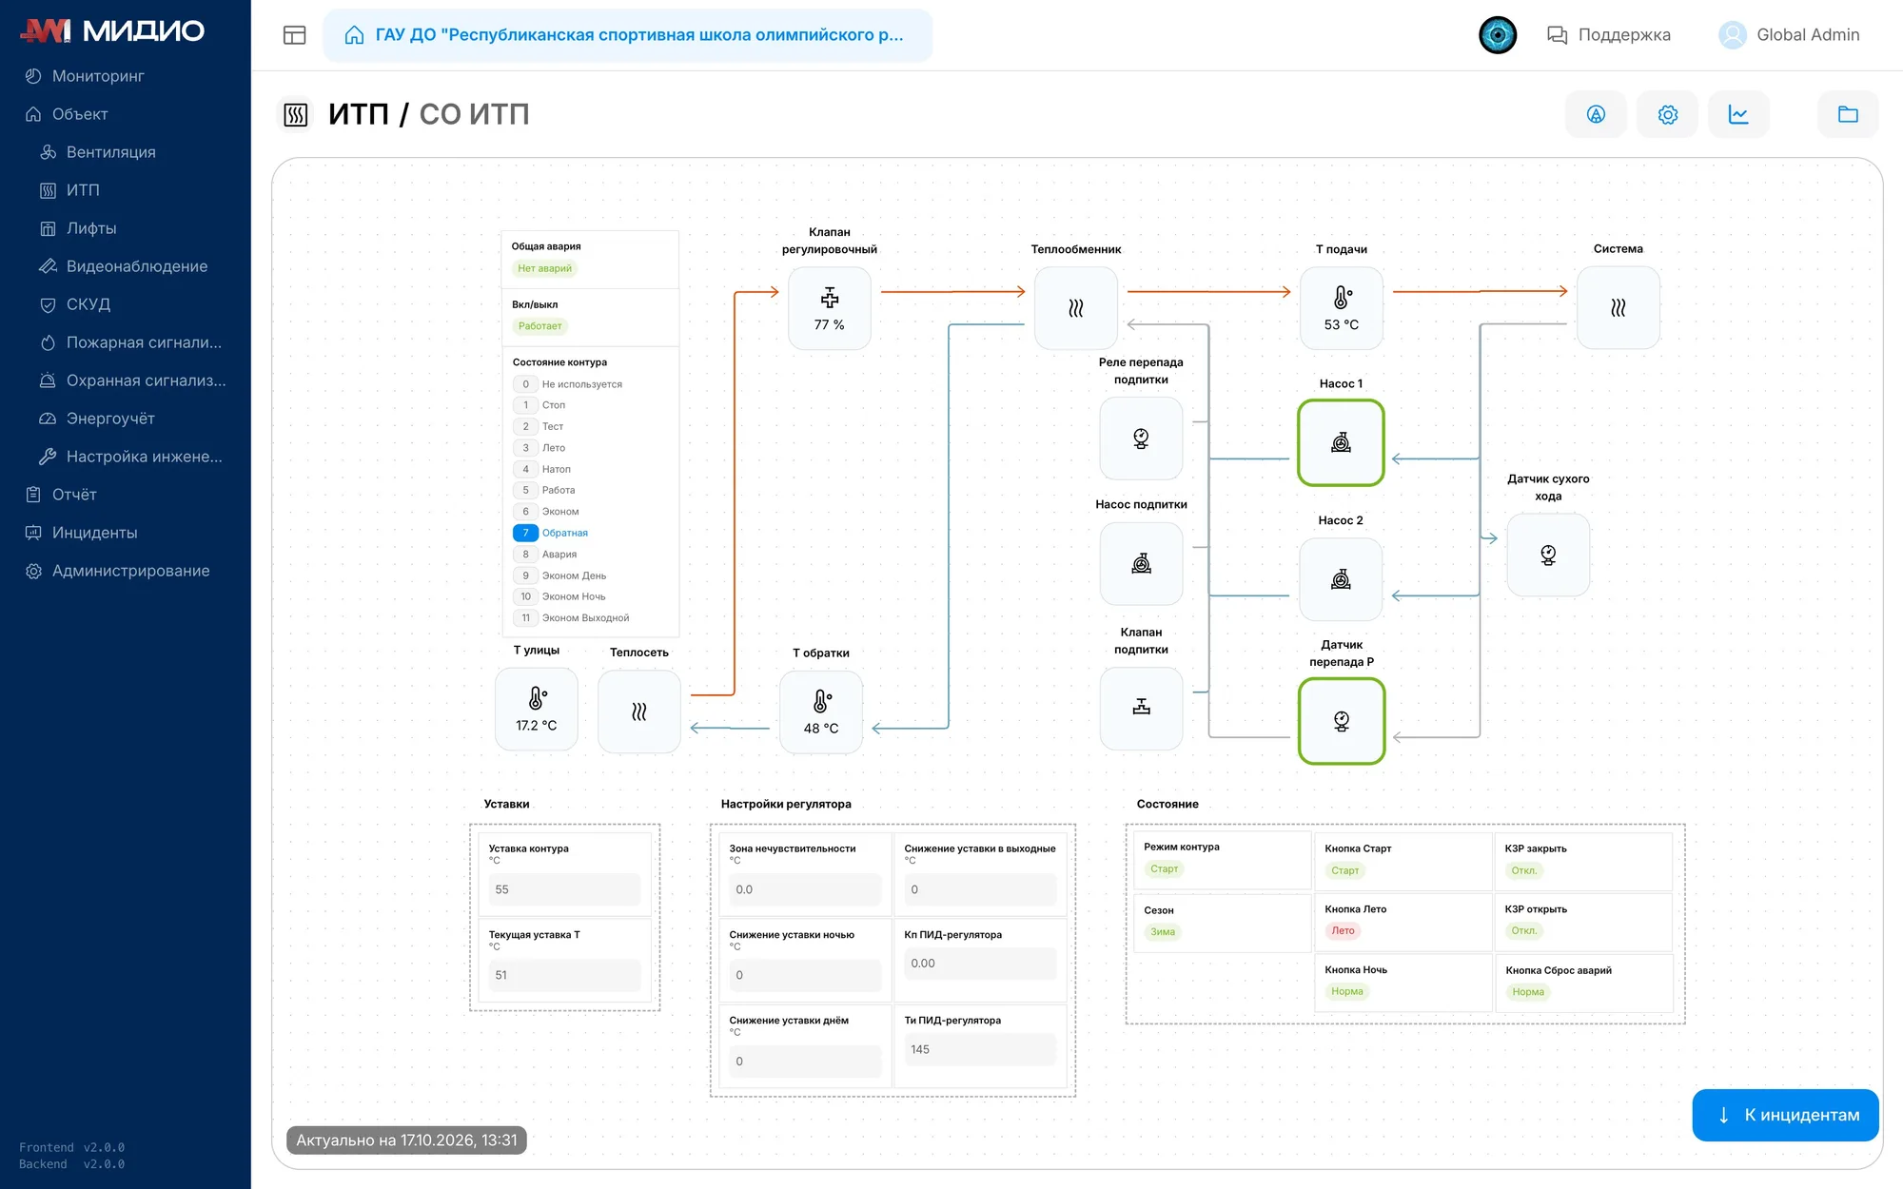Click the Уставка контура field value 55
Image resolution: width=1903 pixels, height=1189 pixels.
(x=564, y=889)
